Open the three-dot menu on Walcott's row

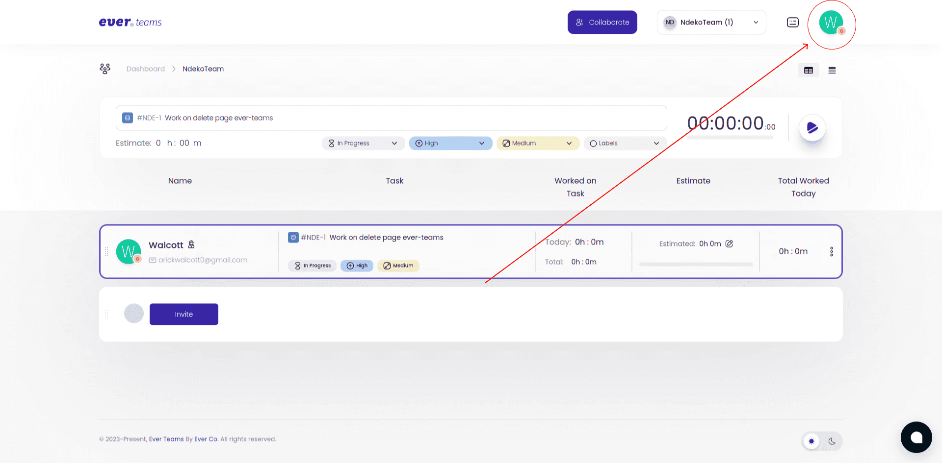(832, 251)
